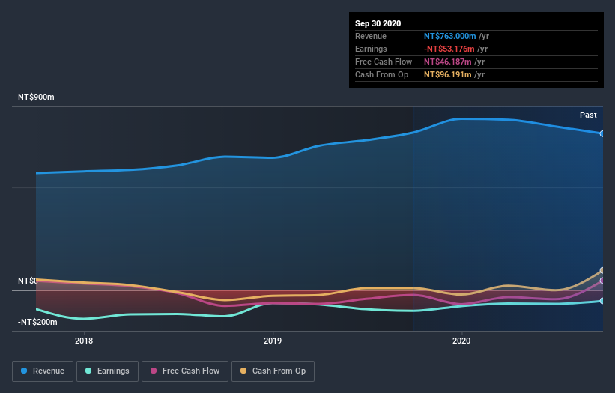This screenshot has width=615, height=393.
Task: Toggle the Revenue series legend button
Action: (x=43, y=371)
